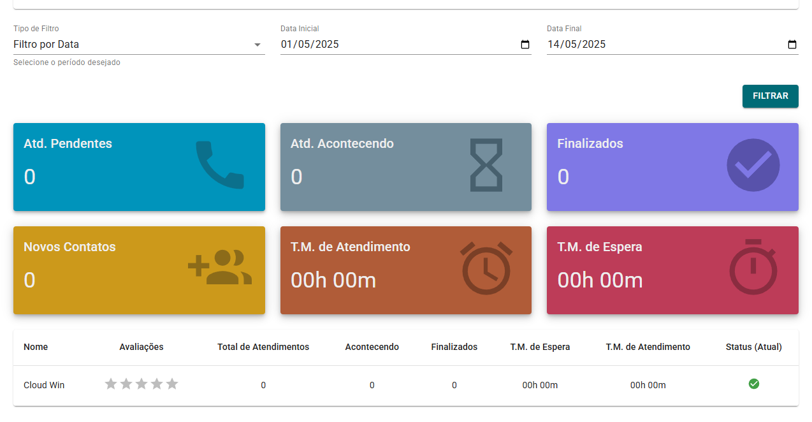Click the hourglass icon on Atd. Acontecendo card
The width and height of the screenshot is (812, 422).
coord(486,166)
